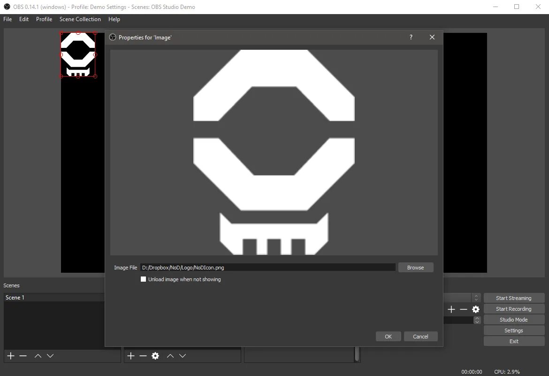Screen dimensions: 549x376
Task: Click the Exit button
Action: [514, 341]
